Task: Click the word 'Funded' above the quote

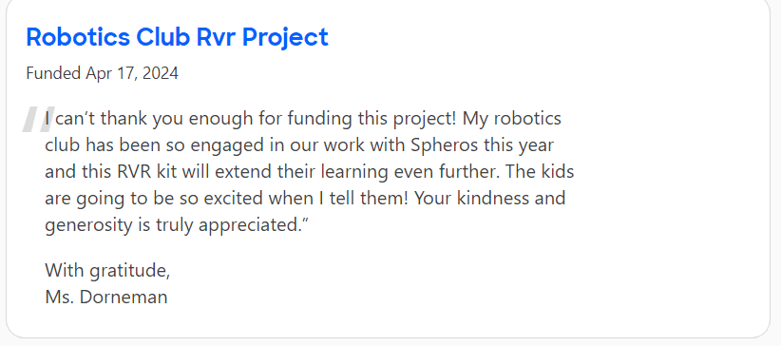Action: (x=53, y=73)
